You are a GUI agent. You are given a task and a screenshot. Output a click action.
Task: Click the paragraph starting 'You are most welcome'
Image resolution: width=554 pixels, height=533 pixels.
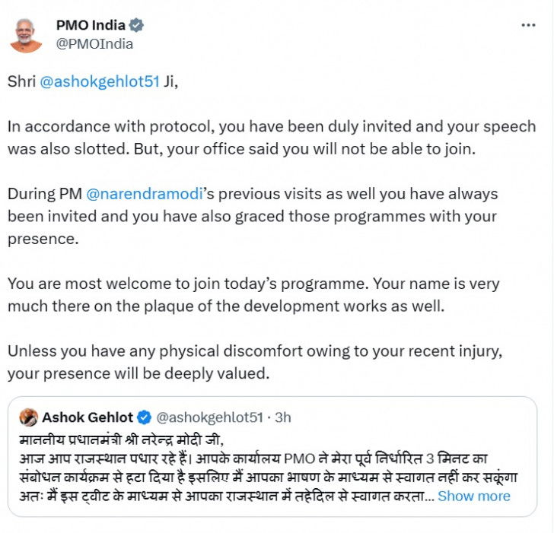point(253,294)
